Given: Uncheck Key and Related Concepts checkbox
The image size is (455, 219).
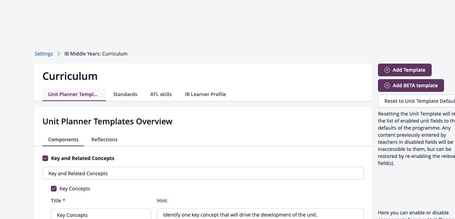Looking at the screenshot, I should [x=45, y=158].
